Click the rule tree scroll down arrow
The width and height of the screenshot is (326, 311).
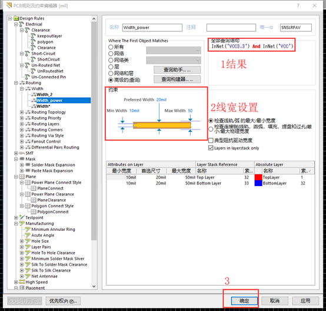point(94,286)
